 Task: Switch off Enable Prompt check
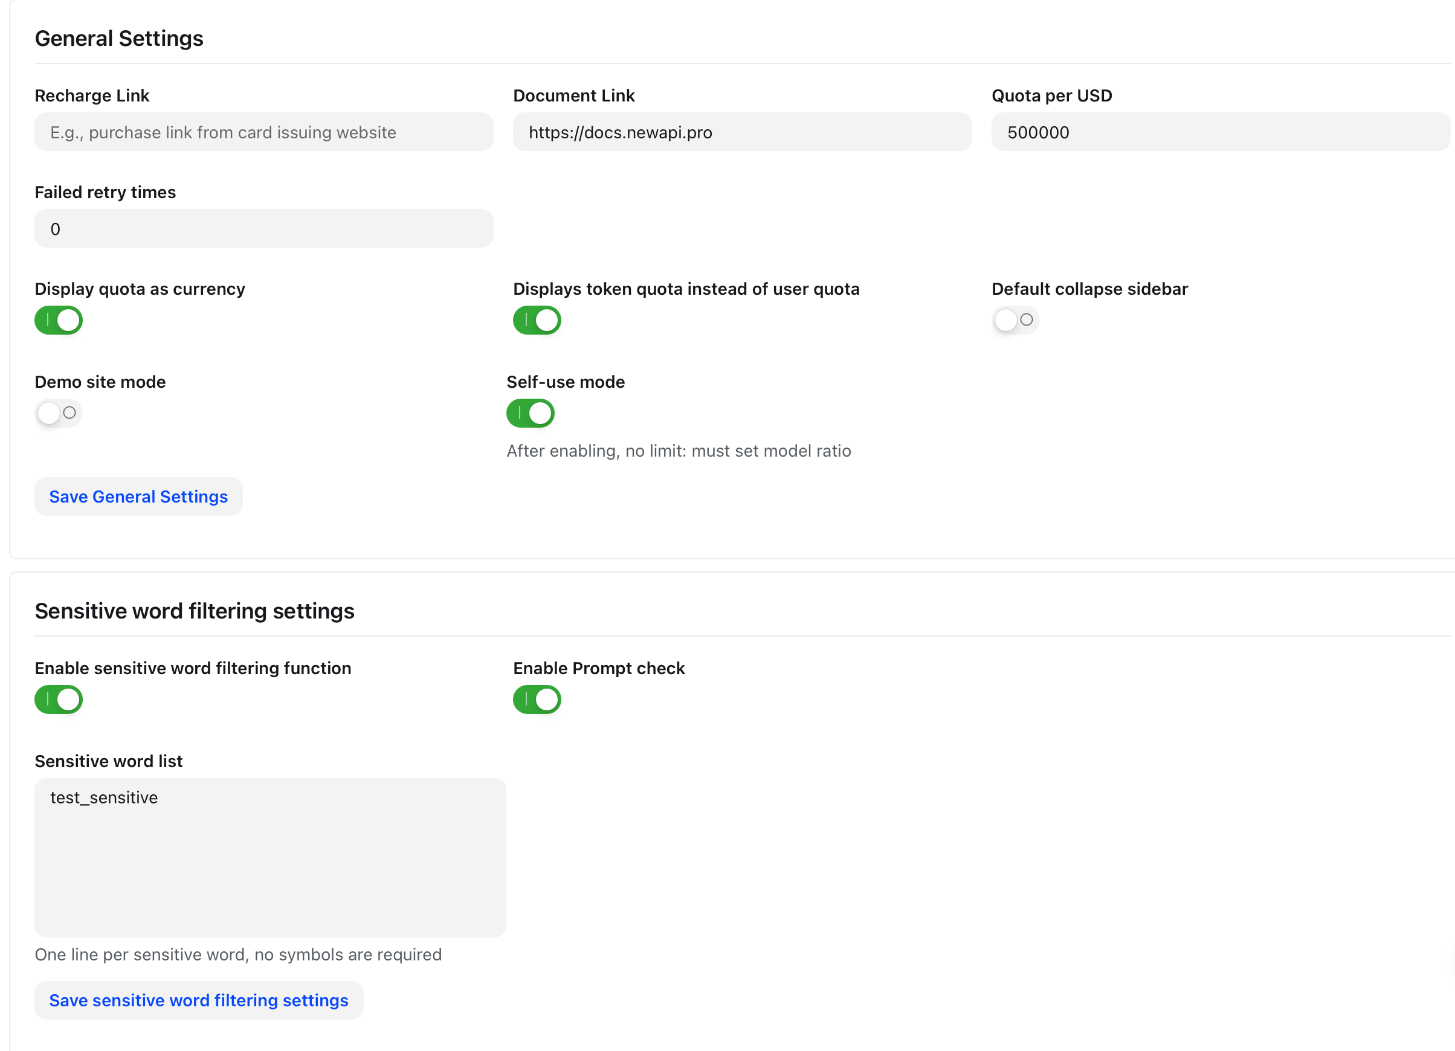[537, 699]
